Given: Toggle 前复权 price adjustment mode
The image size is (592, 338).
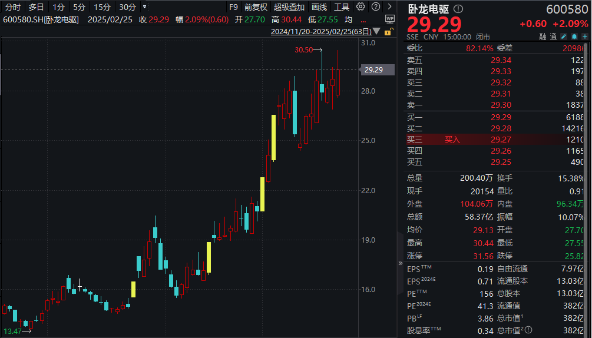Looking at the screenshot, I should [x=256, y=7].
